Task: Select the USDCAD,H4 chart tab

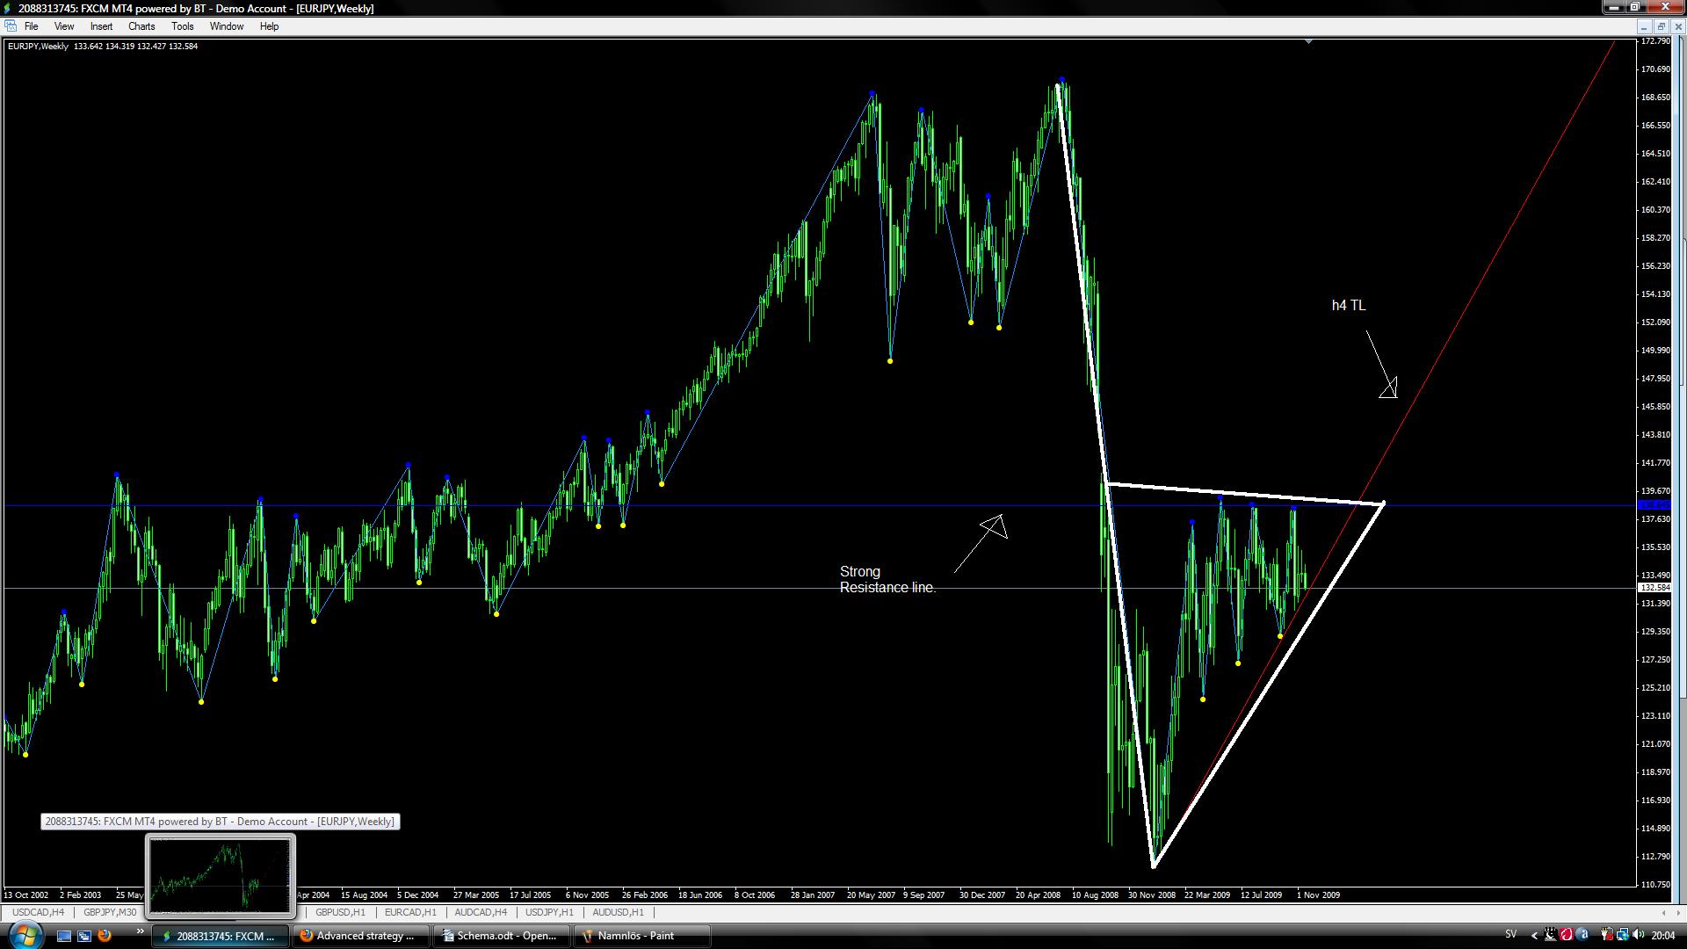Action: (x=38, y=912)
